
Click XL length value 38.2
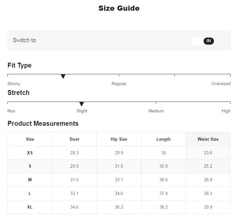coord(163,207)
